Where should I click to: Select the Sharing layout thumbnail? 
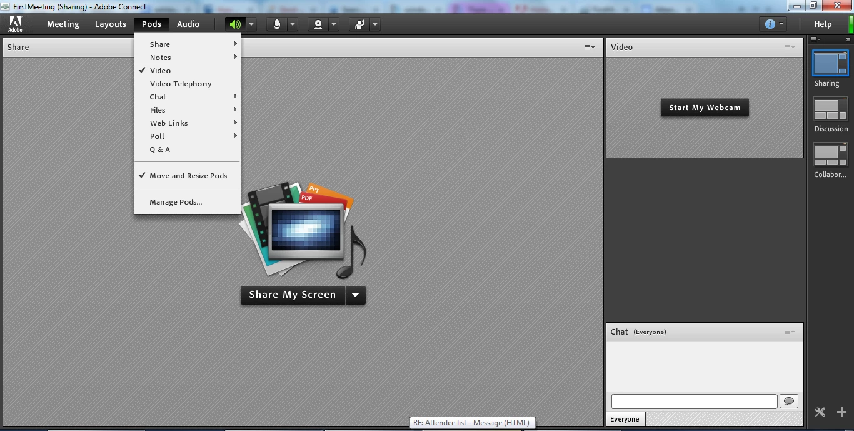pyautogui.click(x=830, y=64)
